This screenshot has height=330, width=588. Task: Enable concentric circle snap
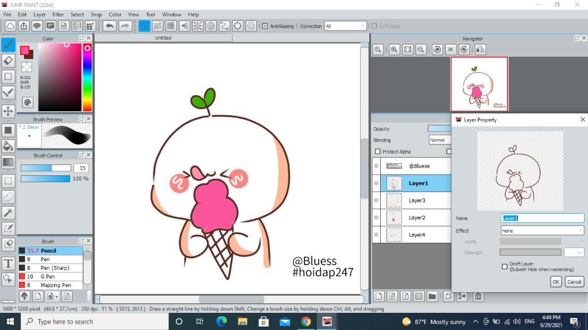pos(211,26)
